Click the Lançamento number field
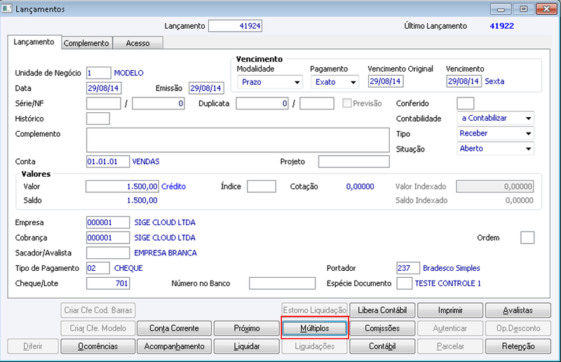Image resolution: width=561 pixels, height=362 pixels. point(236,26)
